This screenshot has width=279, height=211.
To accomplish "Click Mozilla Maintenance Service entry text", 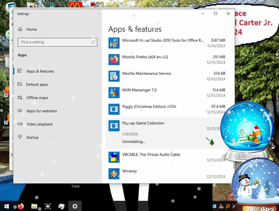I will click(x=146, y=73).
